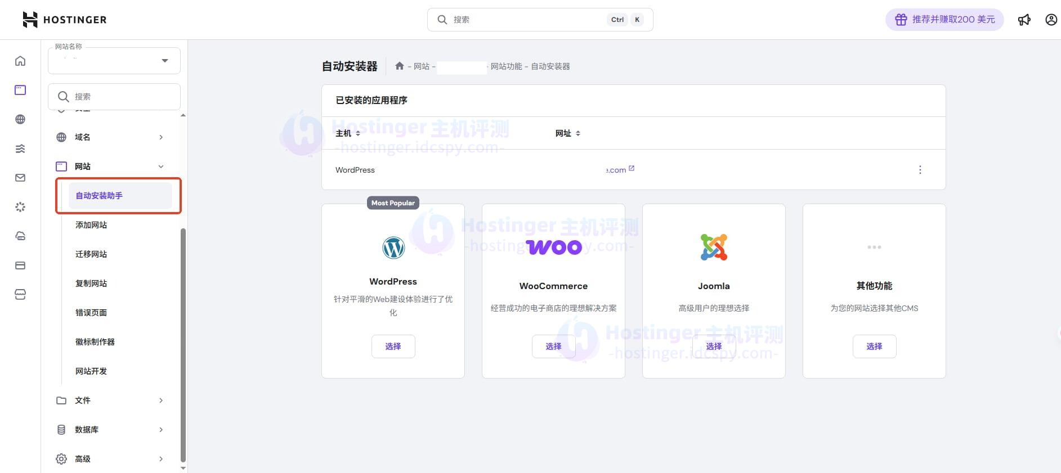Viewport: 1061px width, 473px height.
Task: Open the email envelope icon in left rail
Action: 20,178
